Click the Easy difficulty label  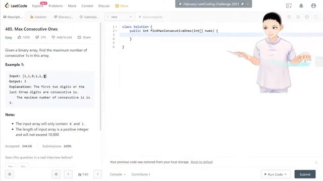[x=9, y=37]
